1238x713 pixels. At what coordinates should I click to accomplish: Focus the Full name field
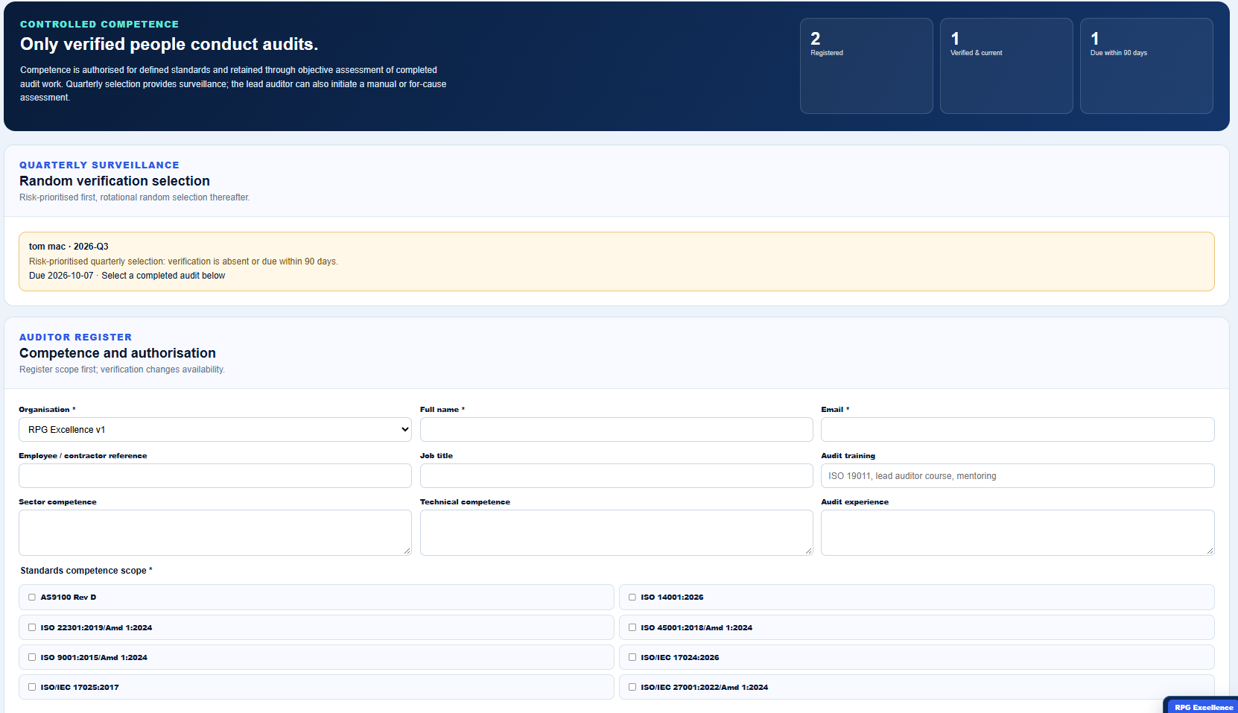click(617, 430)
